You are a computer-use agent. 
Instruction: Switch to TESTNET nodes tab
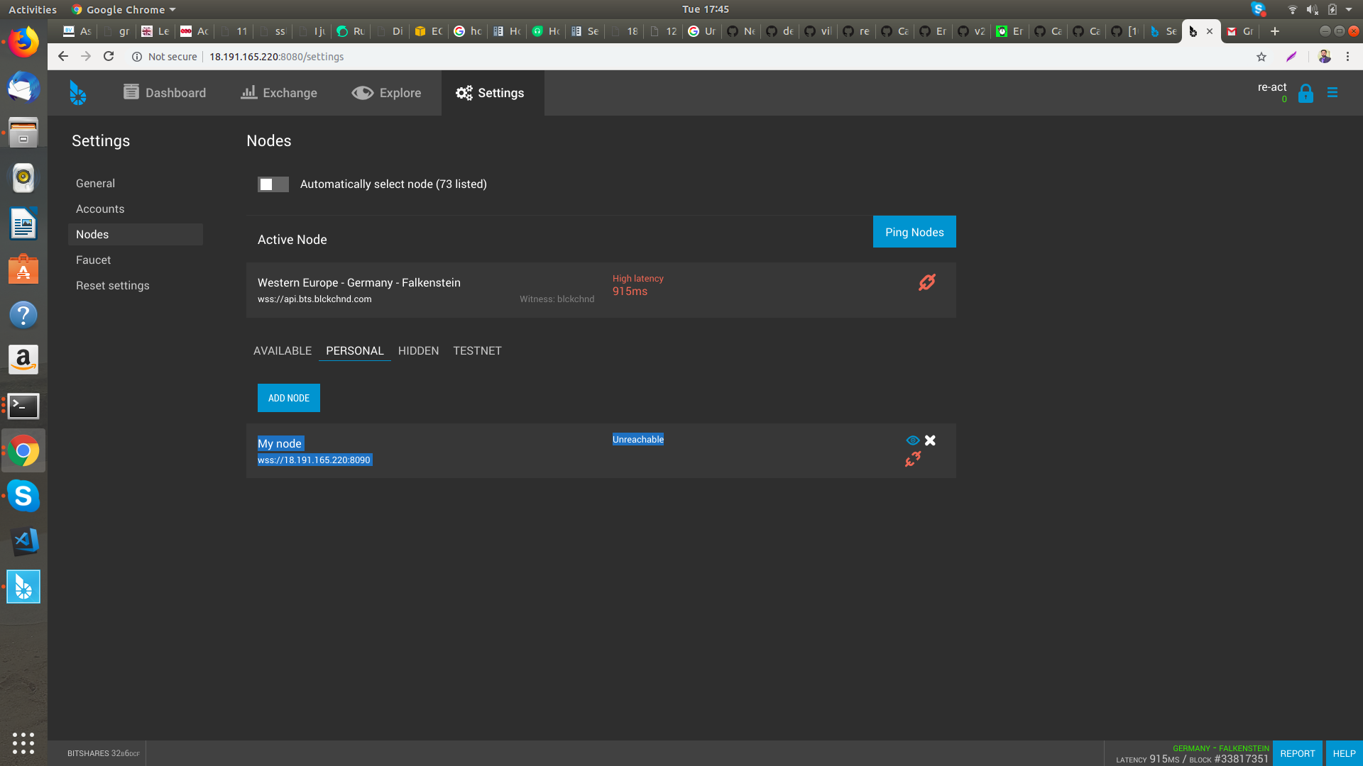[x=477, y=350]
